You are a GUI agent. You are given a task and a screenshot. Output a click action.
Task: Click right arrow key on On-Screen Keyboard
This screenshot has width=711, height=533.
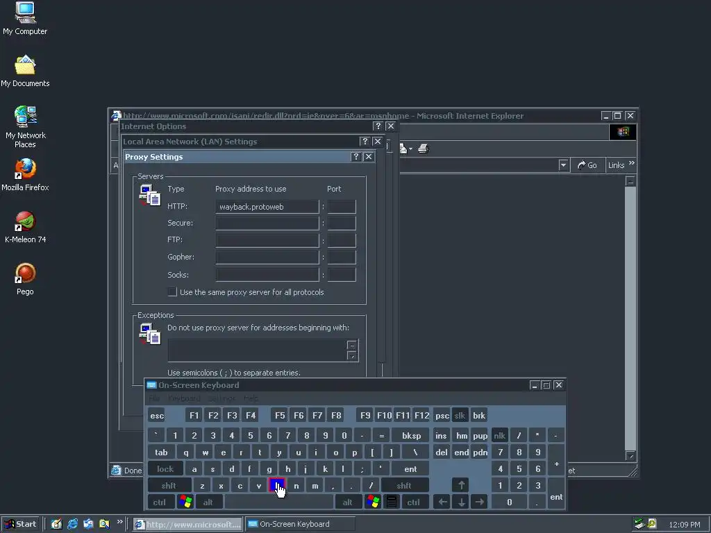tap(479, 502)
